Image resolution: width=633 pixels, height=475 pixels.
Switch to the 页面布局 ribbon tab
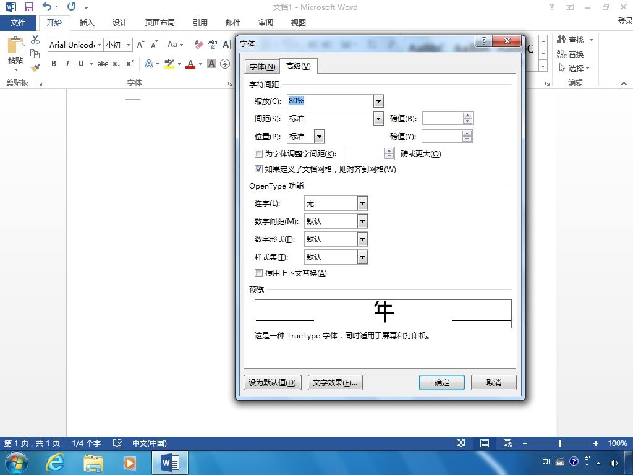pos(160,23)
